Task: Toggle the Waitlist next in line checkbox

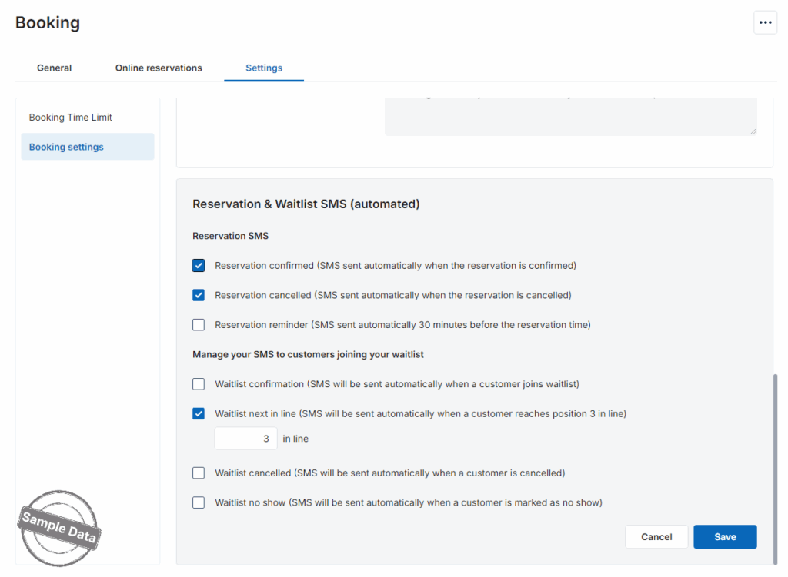Action: click(199, 413)
